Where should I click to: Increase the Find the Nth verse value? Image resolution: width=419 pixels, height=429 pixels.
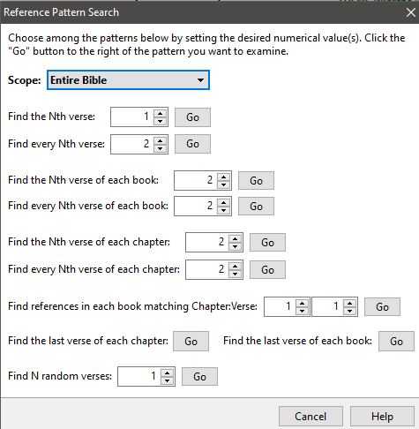[x=160, y=114]
